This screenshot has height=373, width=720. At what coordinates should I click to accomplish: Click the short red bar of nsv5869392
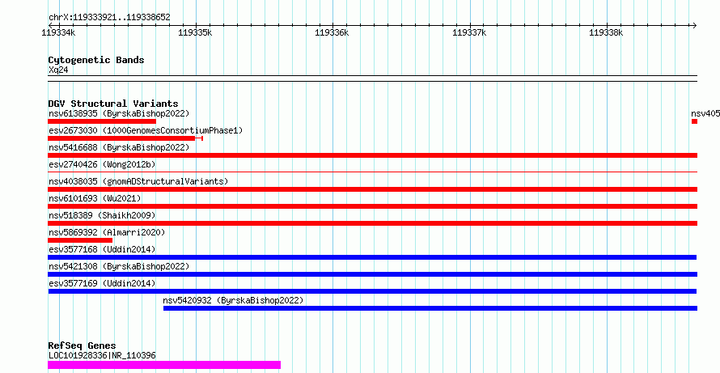tap(80, 240)
